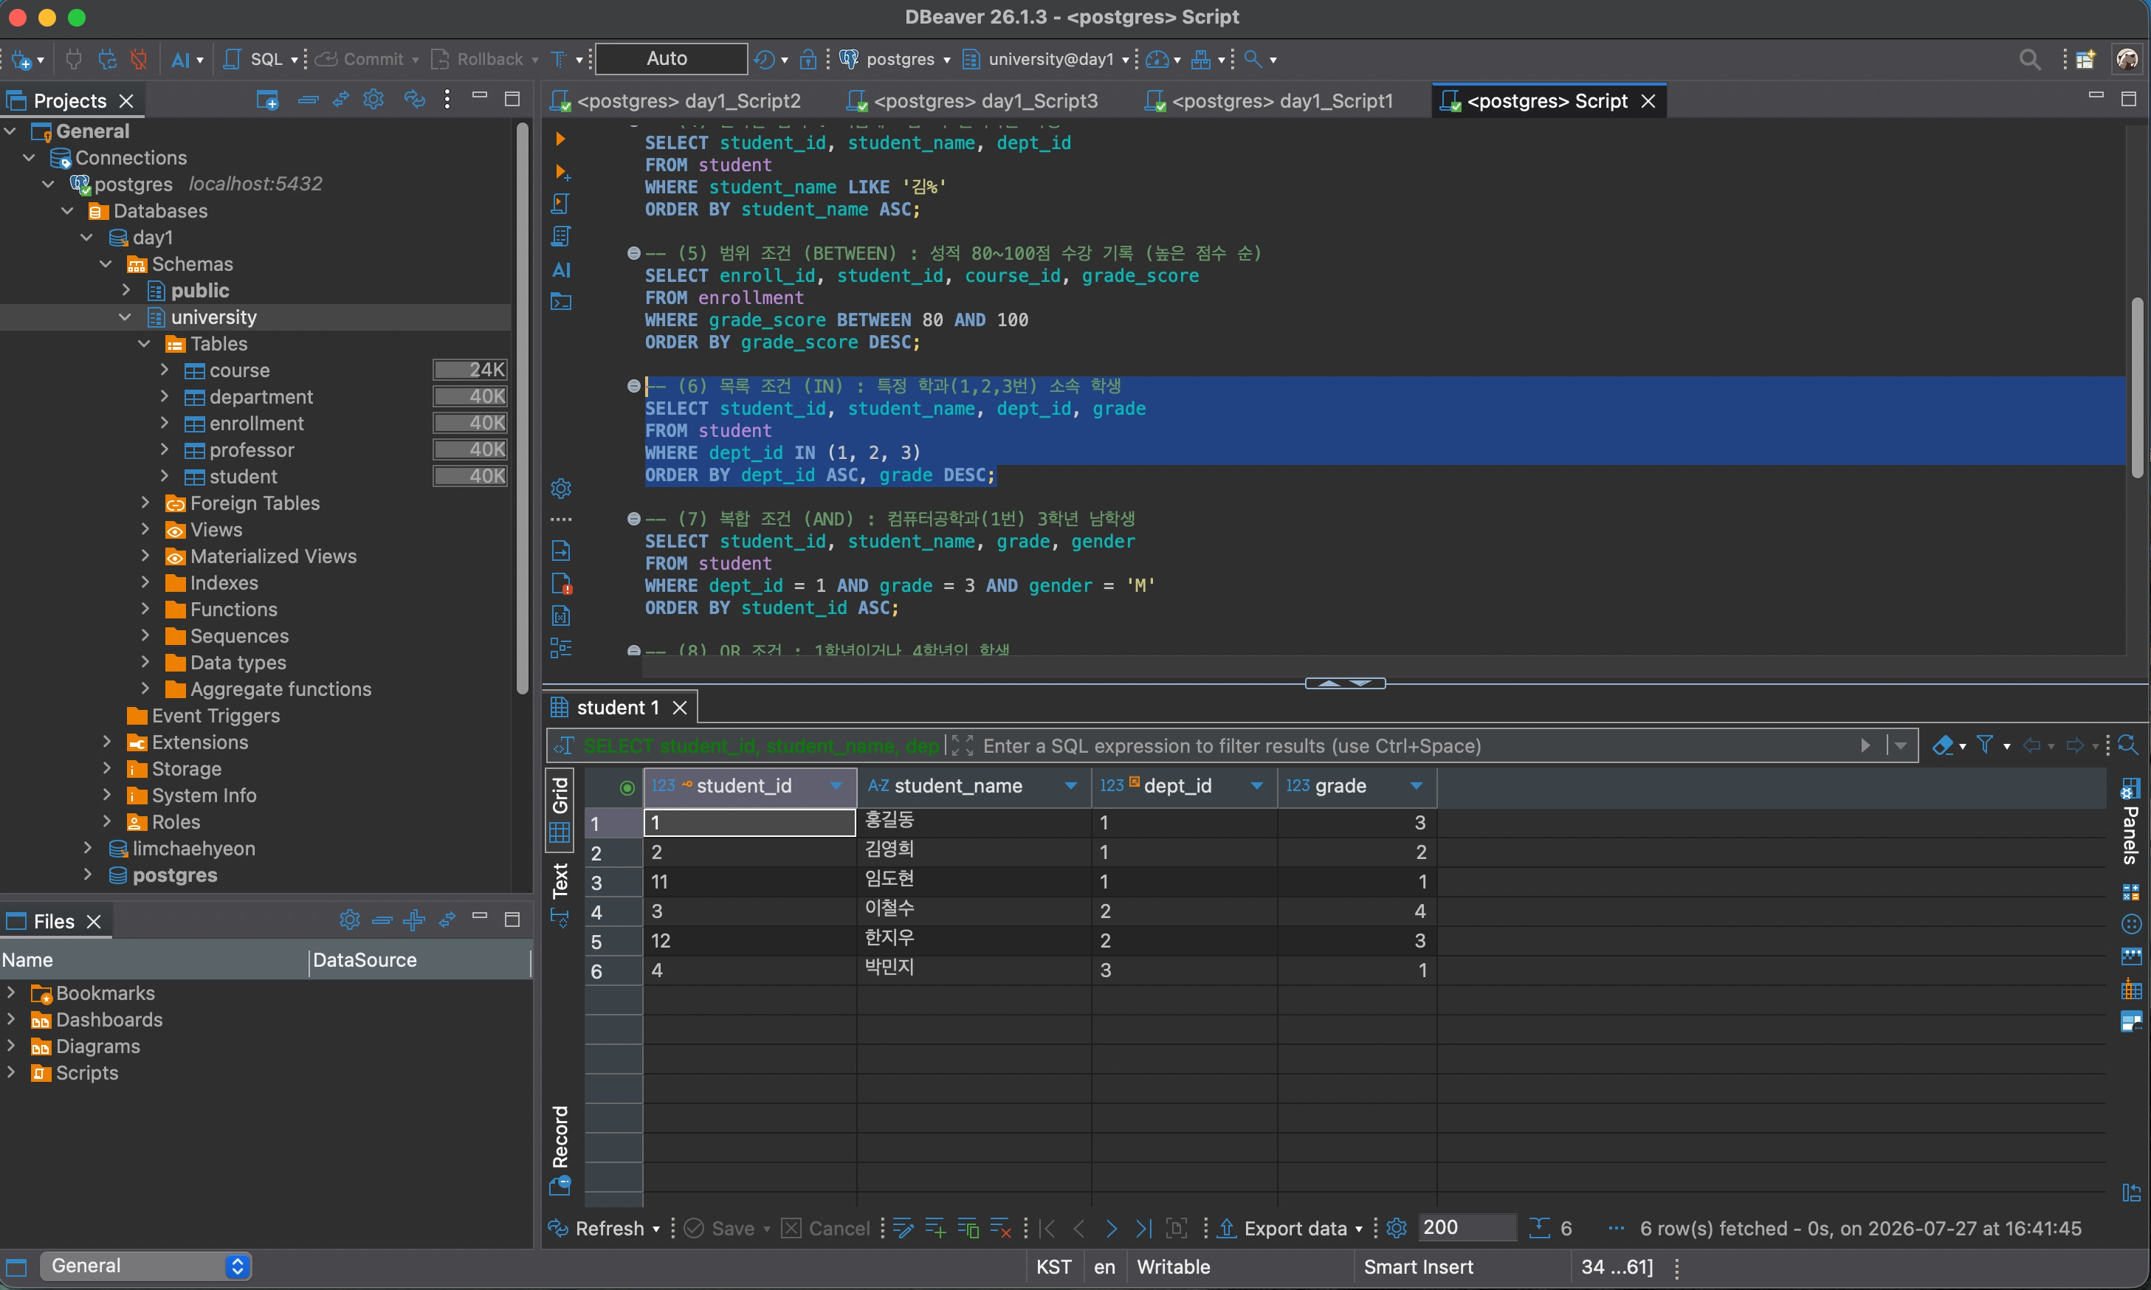Viewport: 2151px width, 1290px height.
Task: Expand Scripts folder in Files panel
Action: coord(11,1072)
